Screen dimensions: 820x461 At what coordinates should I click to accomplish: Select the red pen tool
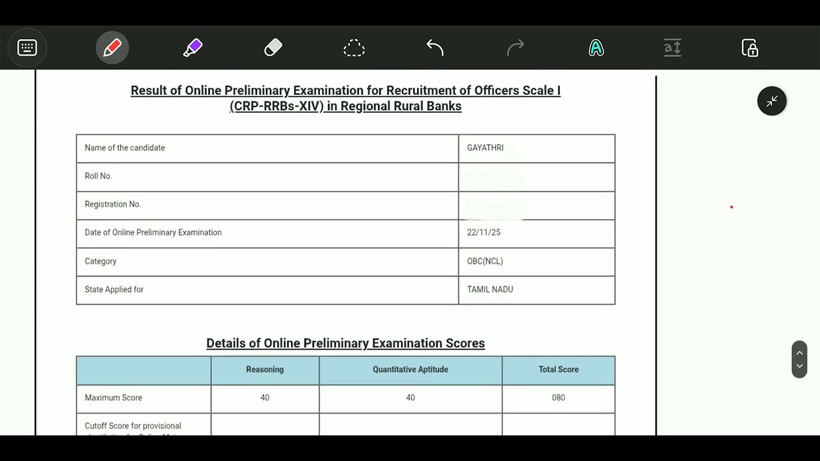(x=112, y=48)
